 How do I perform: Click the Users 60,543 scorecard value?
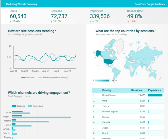[18, 16]
